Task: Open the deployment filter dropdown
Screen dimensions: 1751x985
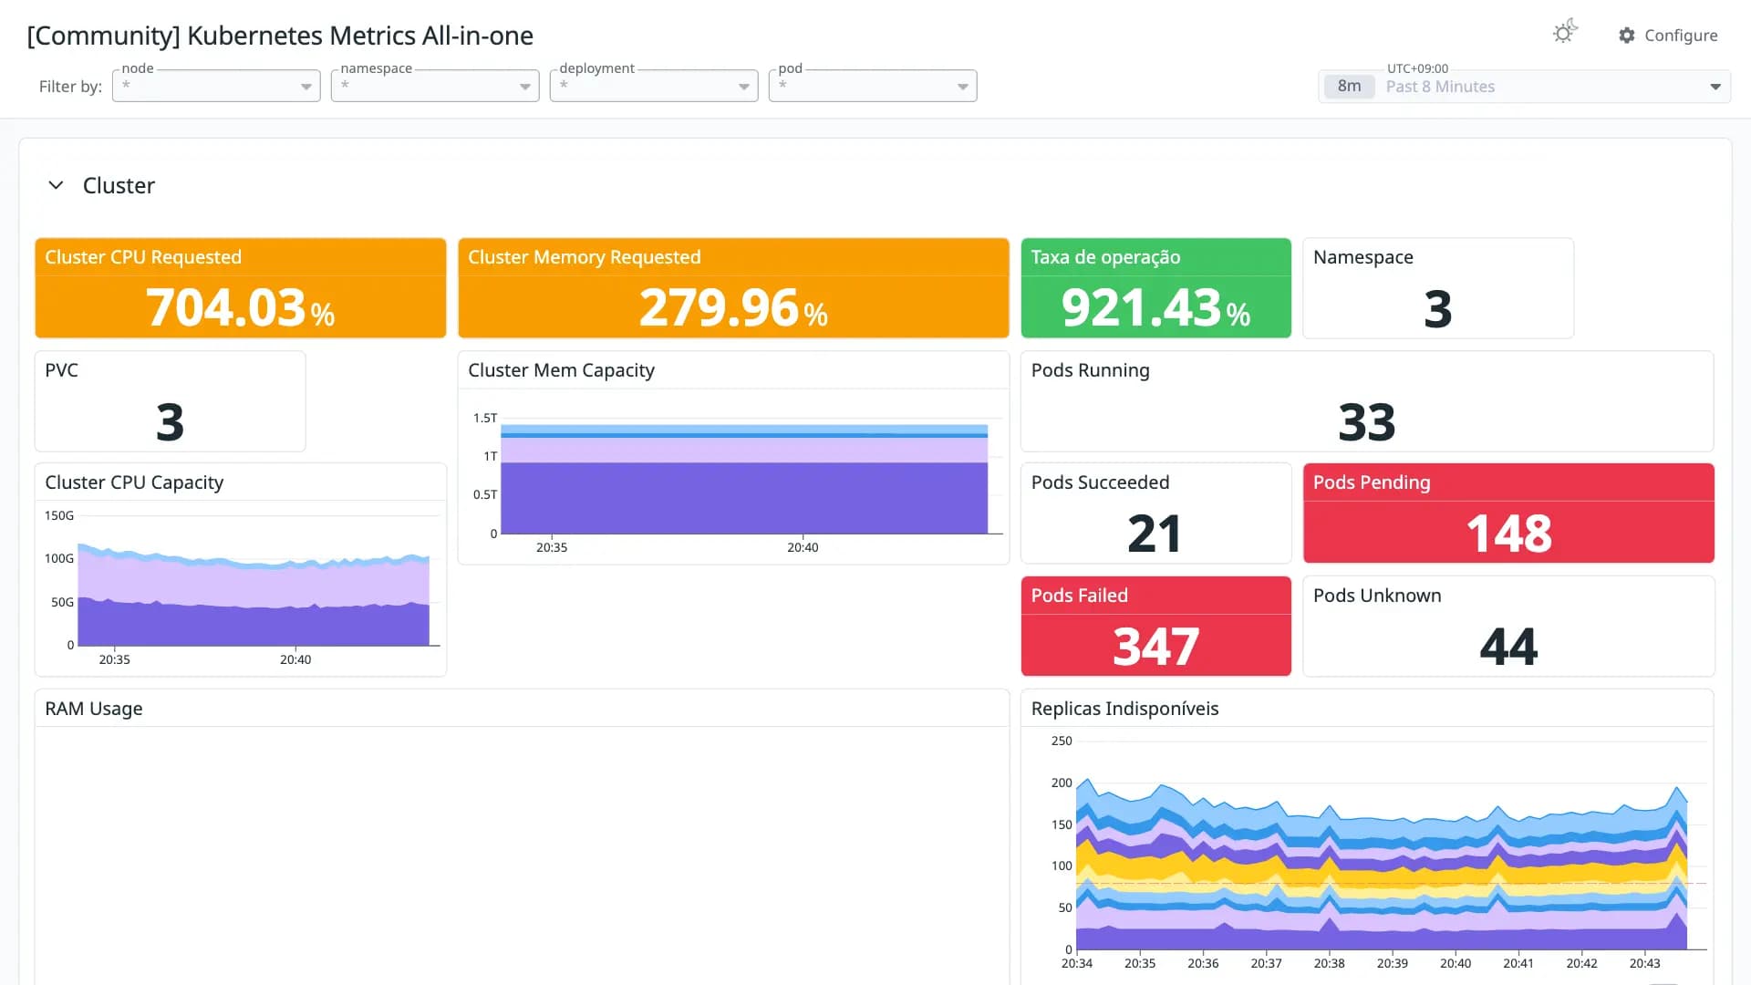Action: [654, 86]
